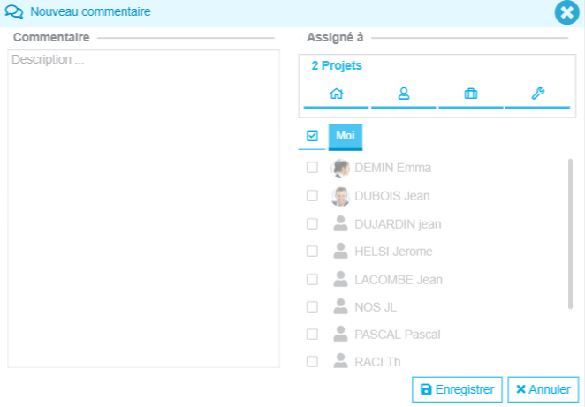Click LACOMBE Jean's user silhouette icon

click(x=340, y=279)
